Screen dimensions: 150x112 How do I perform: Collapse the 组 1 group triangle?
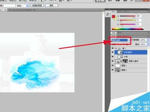pos(116,48)
